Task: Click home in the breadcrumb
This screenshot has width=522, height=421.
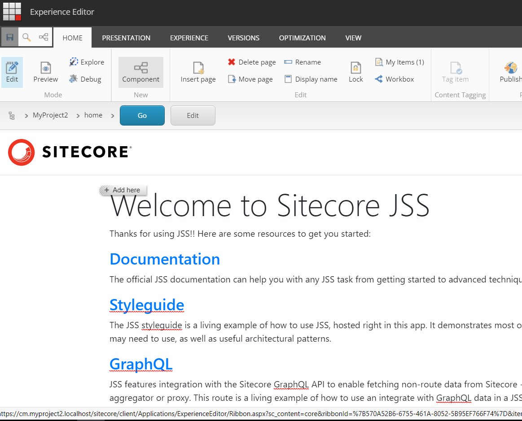Action: [93, 115]
